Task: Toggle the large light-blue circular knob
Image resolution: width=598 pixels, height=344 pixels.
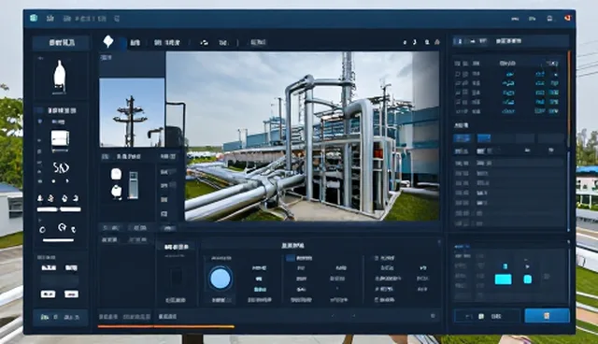Action: point(221,279)
